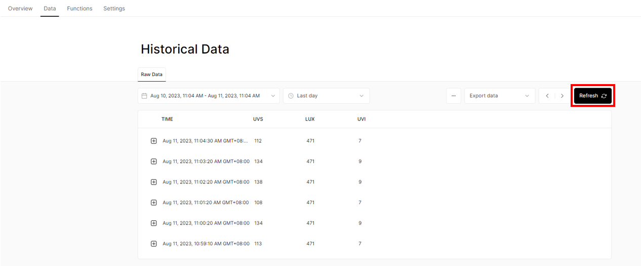This screenshot has width=641, height=266.
Task: Switch to the Functions tab
Action: (79, 9)
